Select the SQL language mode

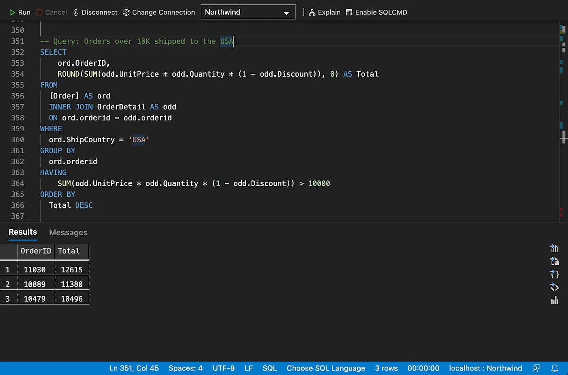[x=269, y=368]
